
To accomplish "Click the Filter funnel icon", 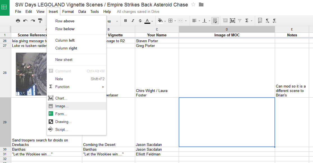I will [x=240, y=21].
